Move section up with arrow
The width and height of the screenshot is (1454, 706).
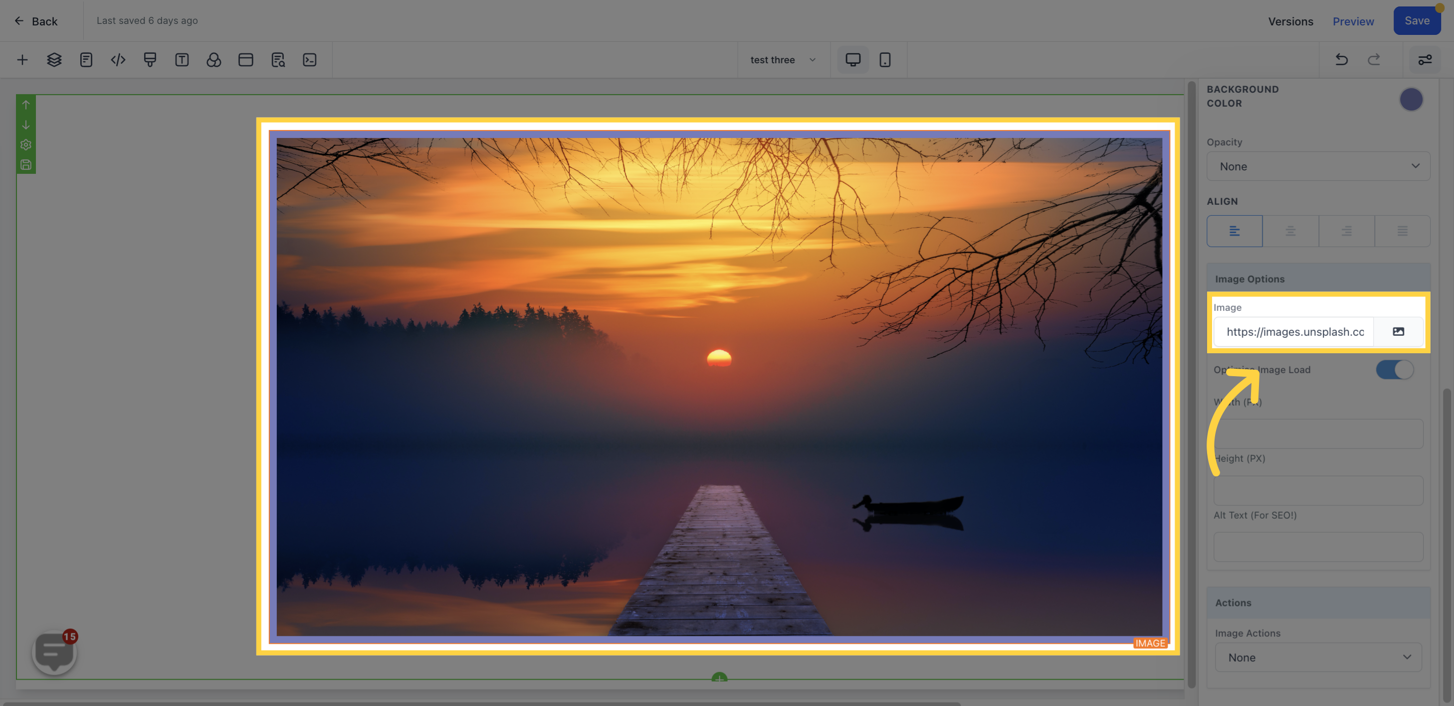click(26, 105)
